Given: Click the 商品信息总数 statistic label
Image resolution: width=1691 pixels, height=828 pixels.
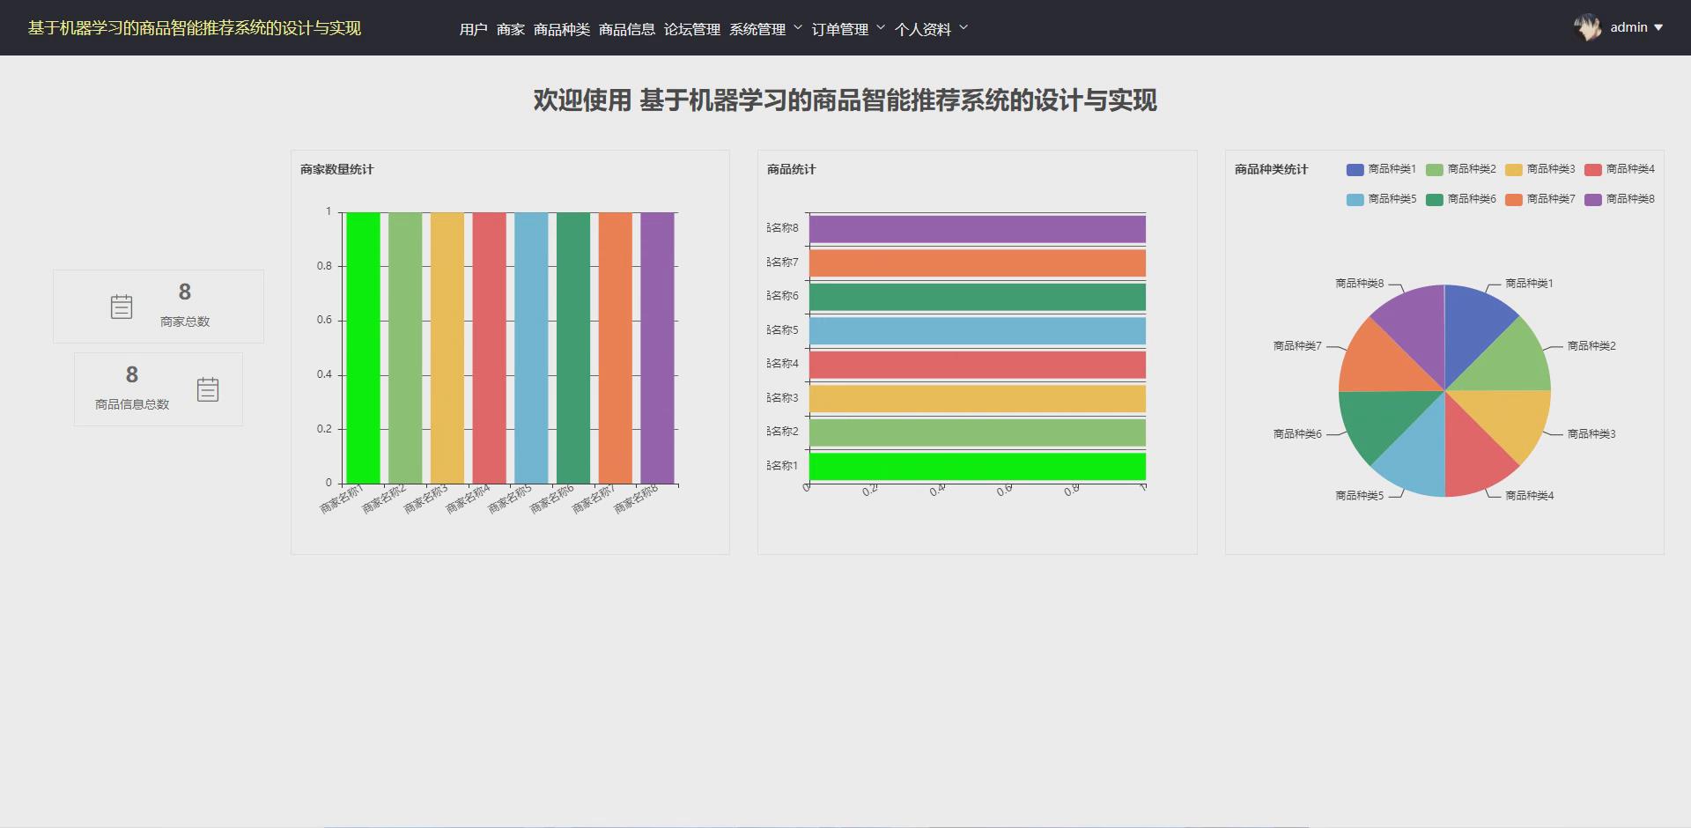Looking at the screenshot, I should point(132,404).
